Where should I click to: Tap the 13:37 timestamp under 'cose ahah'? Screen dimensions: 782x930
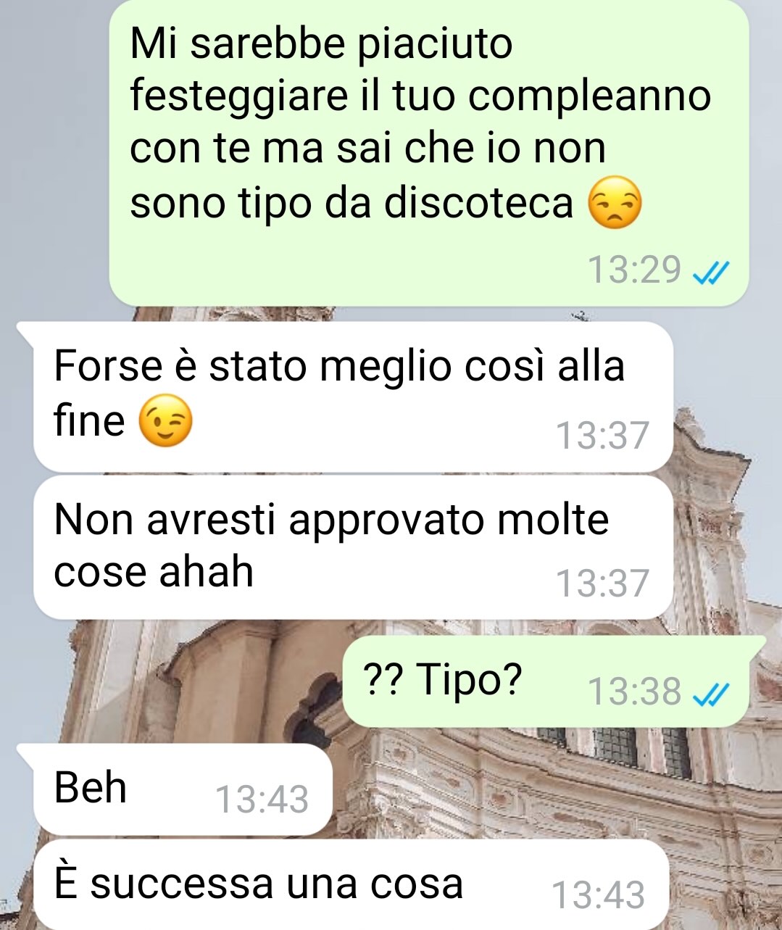point(602,584)
